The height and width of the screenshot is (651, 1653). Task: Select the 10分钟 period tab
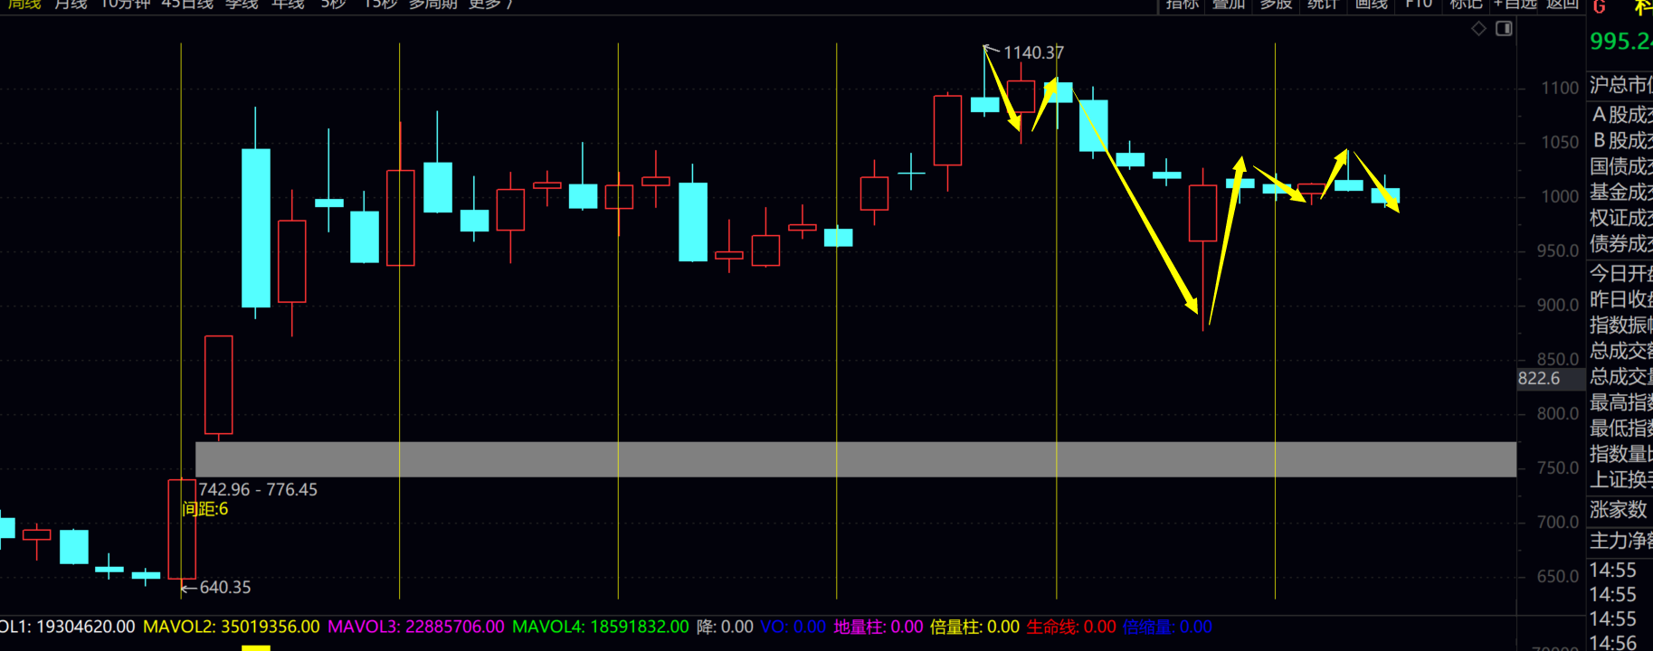tap(125, 5)
